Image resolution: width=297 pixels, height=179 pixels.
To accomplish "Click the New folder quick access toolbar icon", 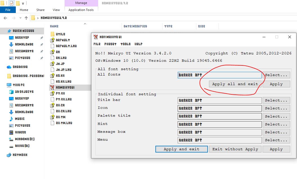I will coord(17,3).
